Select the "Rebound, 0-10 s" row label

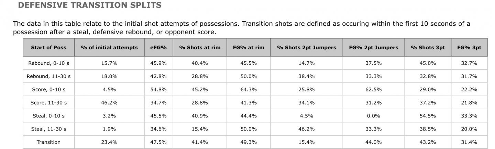48,63
